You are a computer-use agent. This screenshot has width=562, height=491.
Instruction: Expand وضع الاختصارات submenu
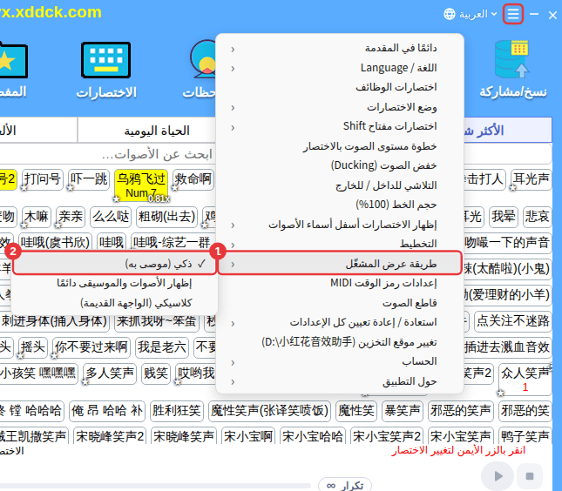(x=340, y=107)
